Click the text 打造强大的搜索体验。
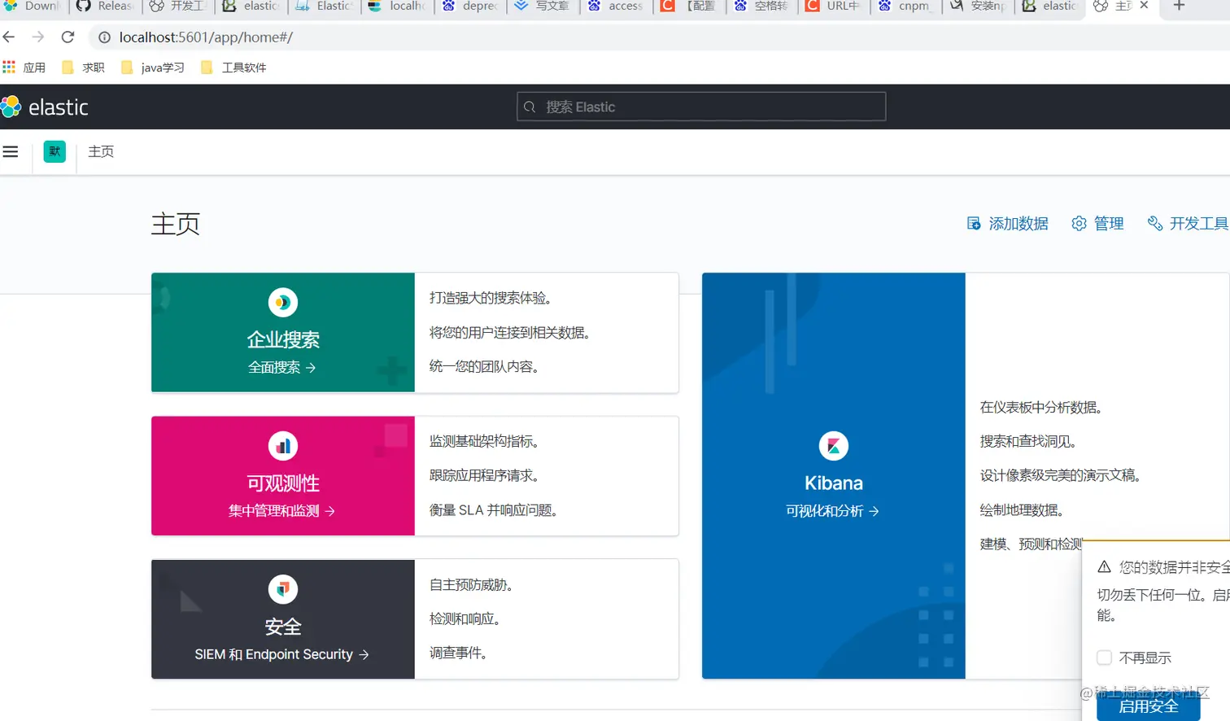Image resolution: width=1230 pixels, height=721 pixels. point(491,299)
